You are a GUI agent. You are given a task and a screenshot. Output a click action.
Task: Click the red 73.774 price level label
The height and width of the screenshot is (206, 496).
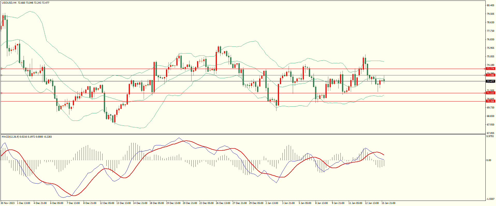click(x=490, y=69)
